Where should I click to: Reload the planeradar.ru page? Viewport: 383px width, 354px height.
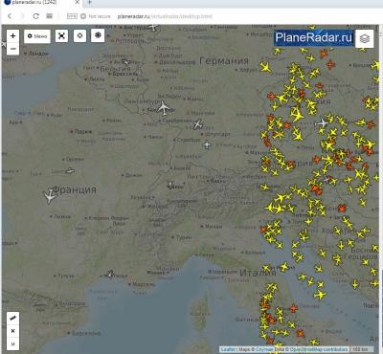coord(35,16)
